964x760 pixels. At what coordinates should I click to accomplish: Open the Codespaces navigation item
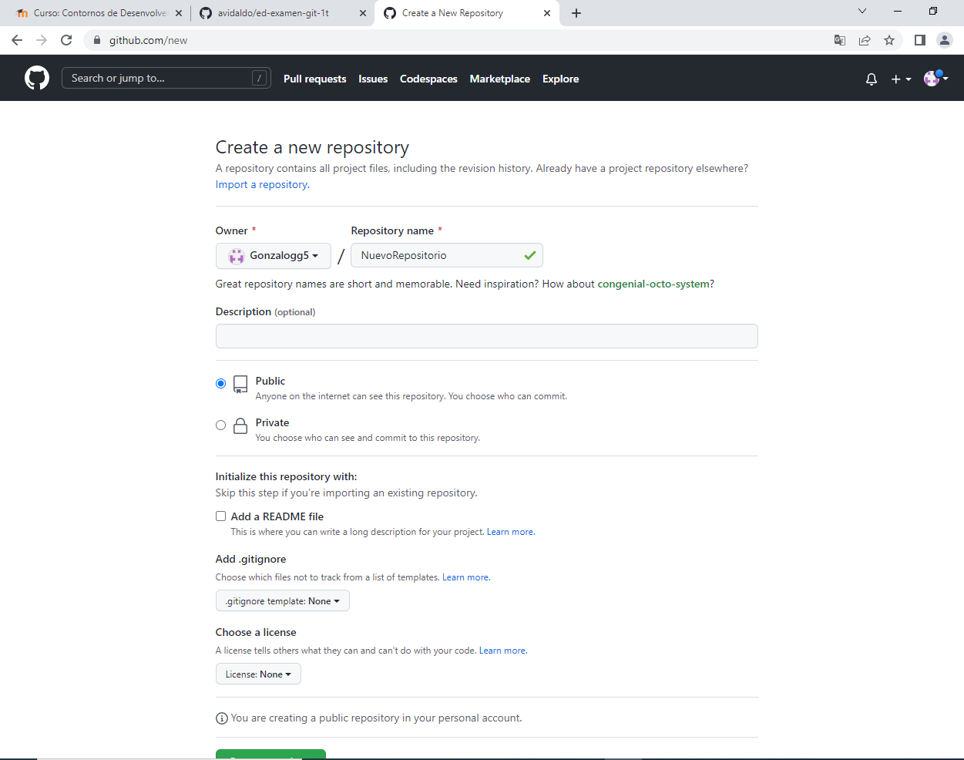tap(428, 79)
